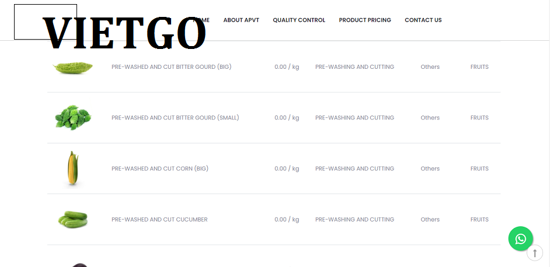Image resolution: width=550 pixels, height=267 pixels.
Task: Click the corn cob product image
Action: (72, 168)
